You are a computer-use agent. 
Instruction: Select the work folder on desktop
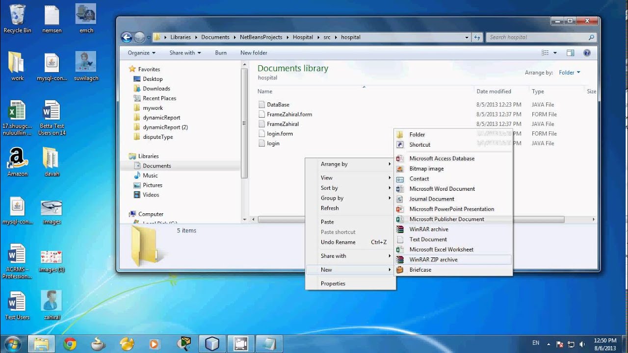(x=17, y=66)
